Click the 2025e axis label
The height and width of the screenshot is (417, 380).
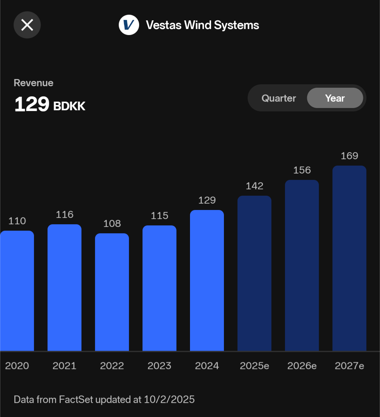(x=254, y=366)
